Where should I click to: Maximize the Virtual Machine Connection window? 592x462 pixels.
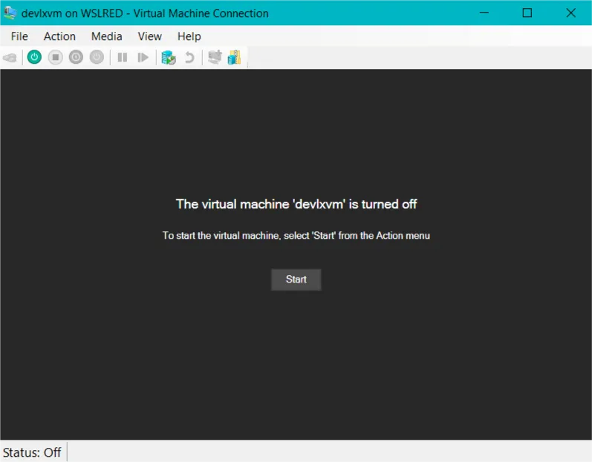(527, 13)
